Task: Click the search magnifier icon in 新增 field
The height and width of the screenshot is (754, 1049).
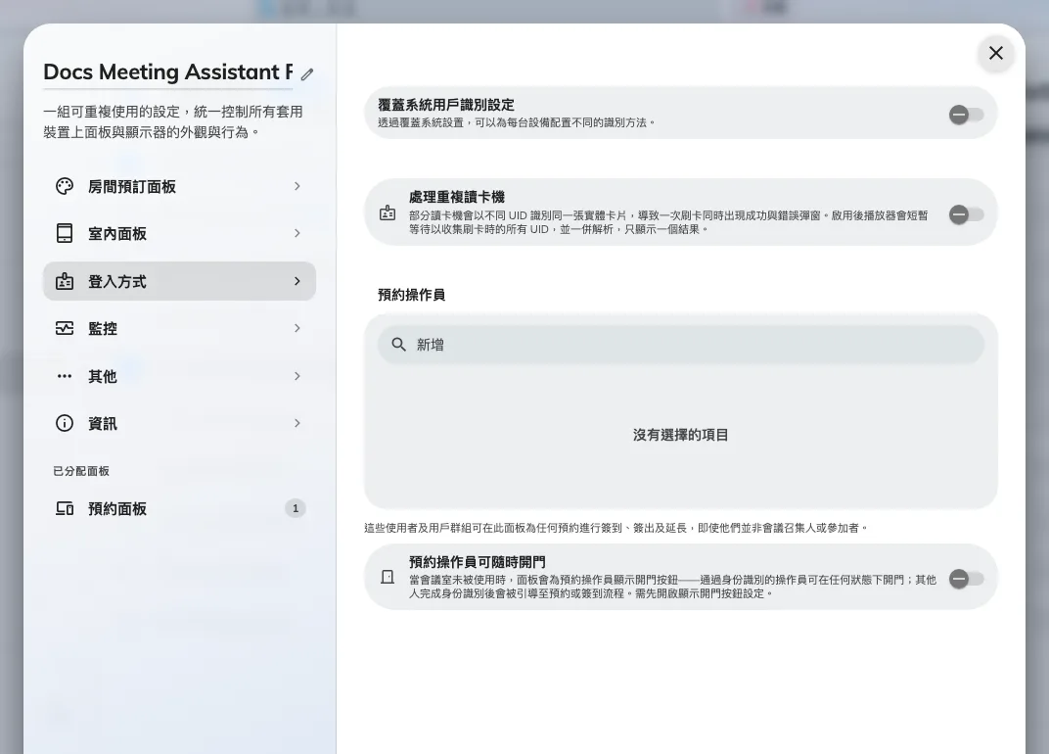Action: pos(398,345)
